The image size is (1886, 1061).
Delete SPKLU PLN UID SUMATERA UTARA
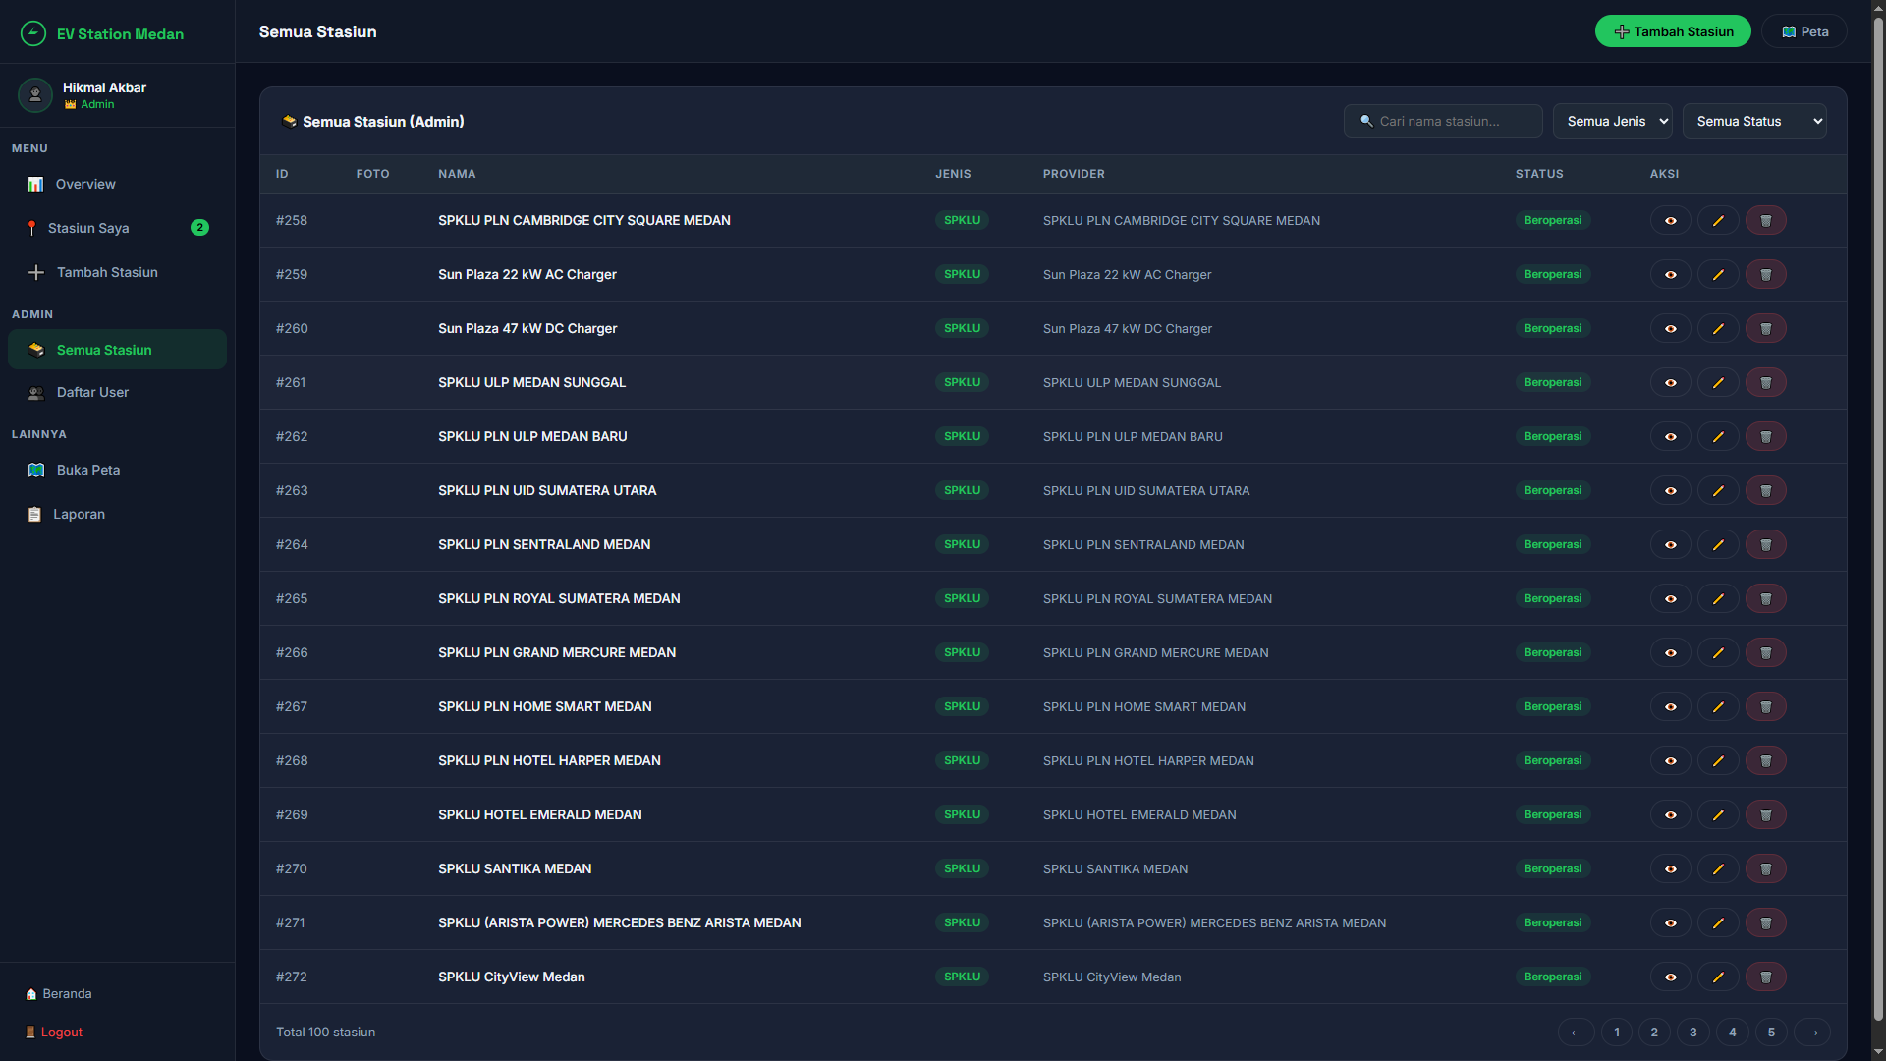click(x=1765, y=490)
